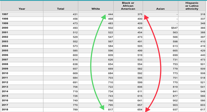Select the White value 522 for 2001

tap(110, 33)
